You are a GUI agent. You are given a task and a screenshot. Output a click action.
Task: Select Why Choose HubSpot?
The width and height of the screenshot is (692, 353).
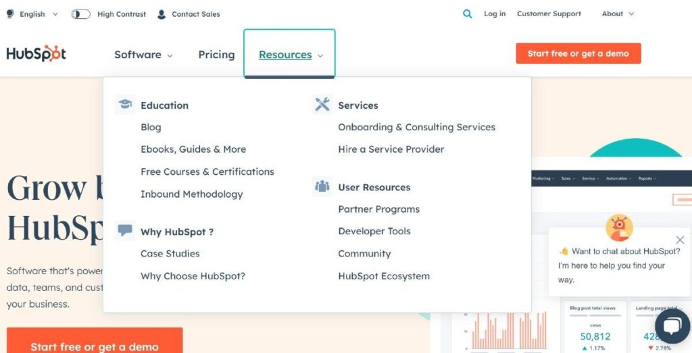click(193, 276)
